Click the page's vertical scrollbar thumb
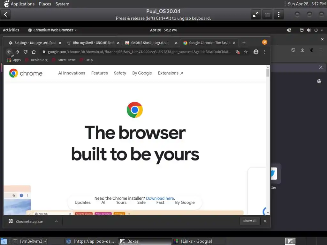This screenshot has width=327, height=245. pyautogui.click(x=268, y=72)
